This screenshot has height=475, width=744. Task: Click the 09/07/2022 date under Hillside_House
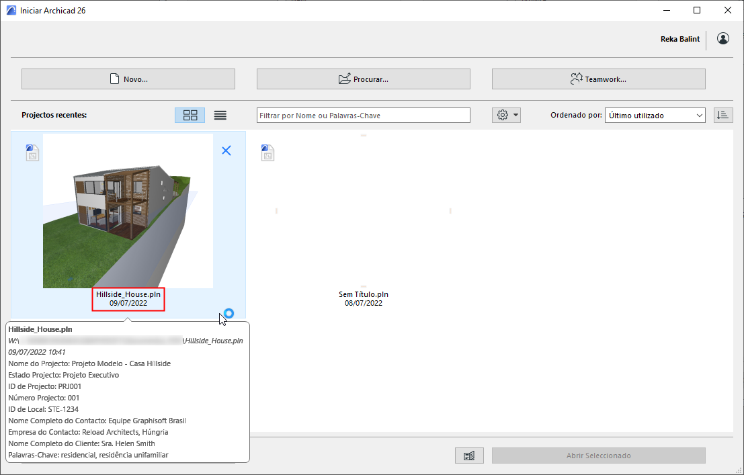[128, 303]
